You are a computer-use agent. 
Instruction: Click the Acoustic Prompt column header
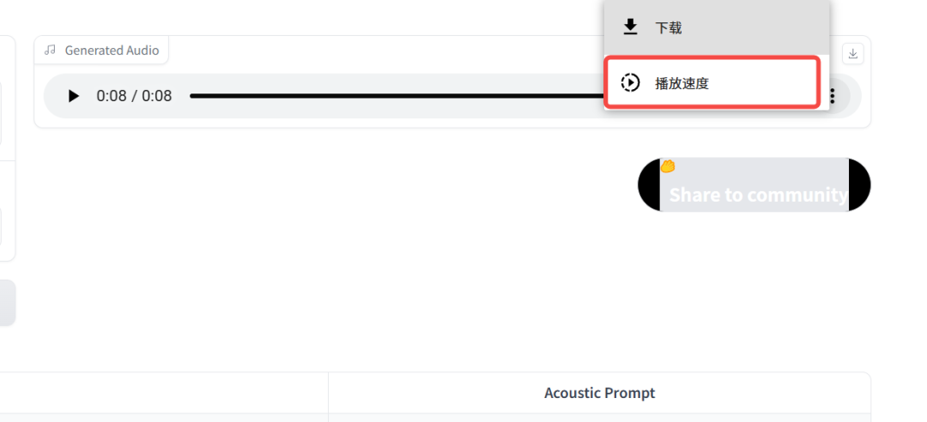point(599,393)
